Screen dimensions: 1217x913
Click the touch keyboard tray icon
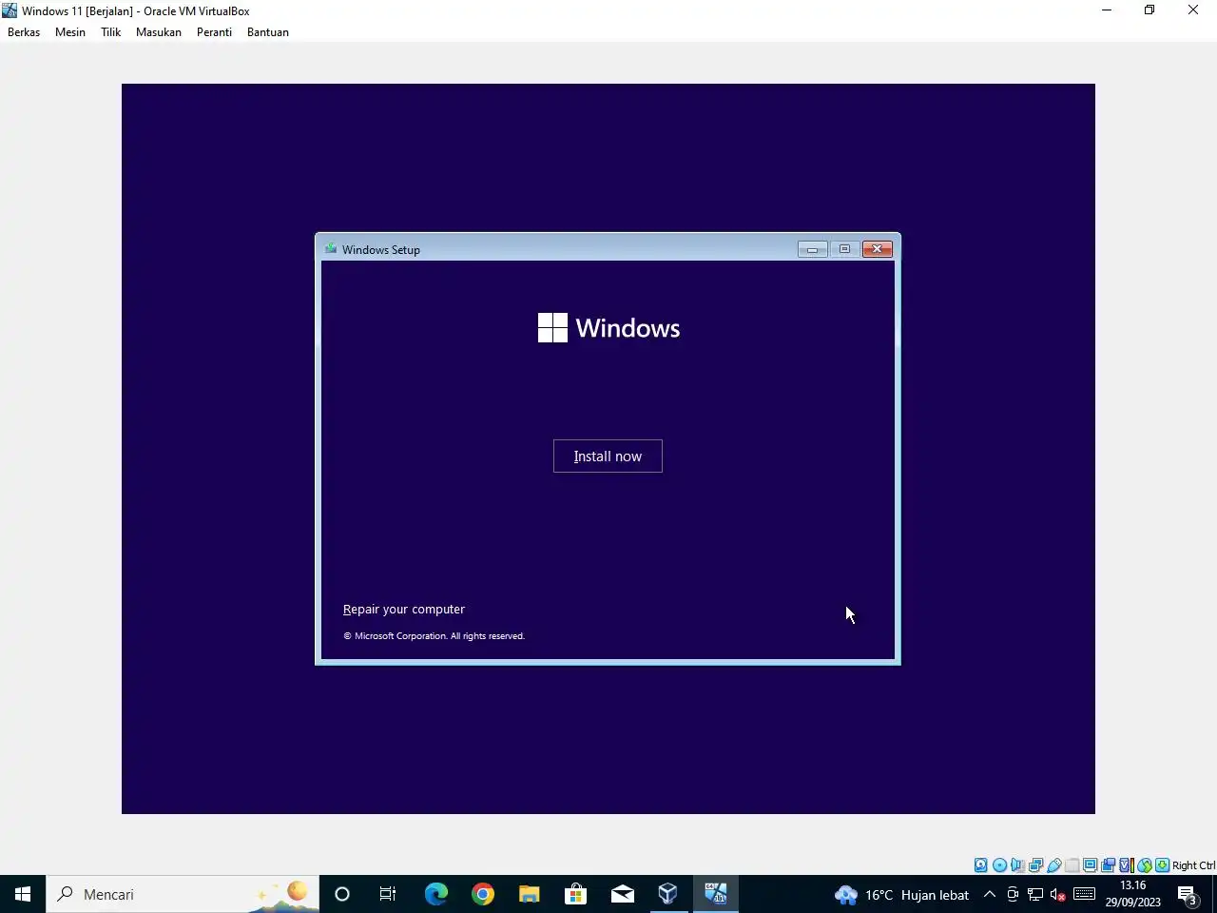[x=1084, y=894]
